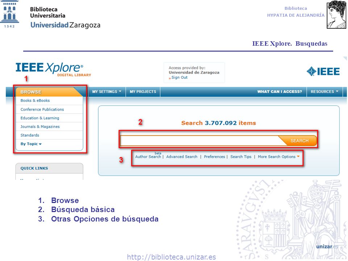The image size is (348, 261).
Task: Open Standards in Browse
Action: pos(30,135)
